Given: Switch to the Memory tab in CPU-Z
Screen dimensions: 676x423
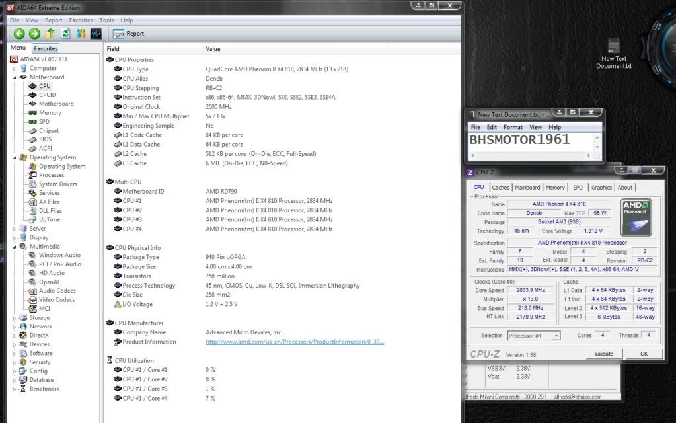Looking at the screenshot, I should [x=555, y=188].
